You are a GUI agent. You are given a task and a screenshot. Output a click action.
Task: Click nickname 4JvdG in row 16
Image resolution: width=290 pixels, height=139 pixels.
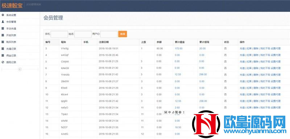coord(65,134)
